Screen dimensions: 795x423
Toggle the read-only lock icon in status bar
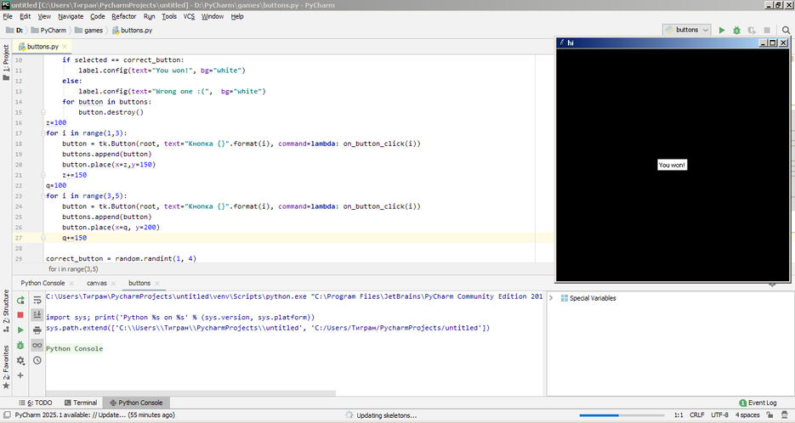pyautogui.click(x=769, y=415)
